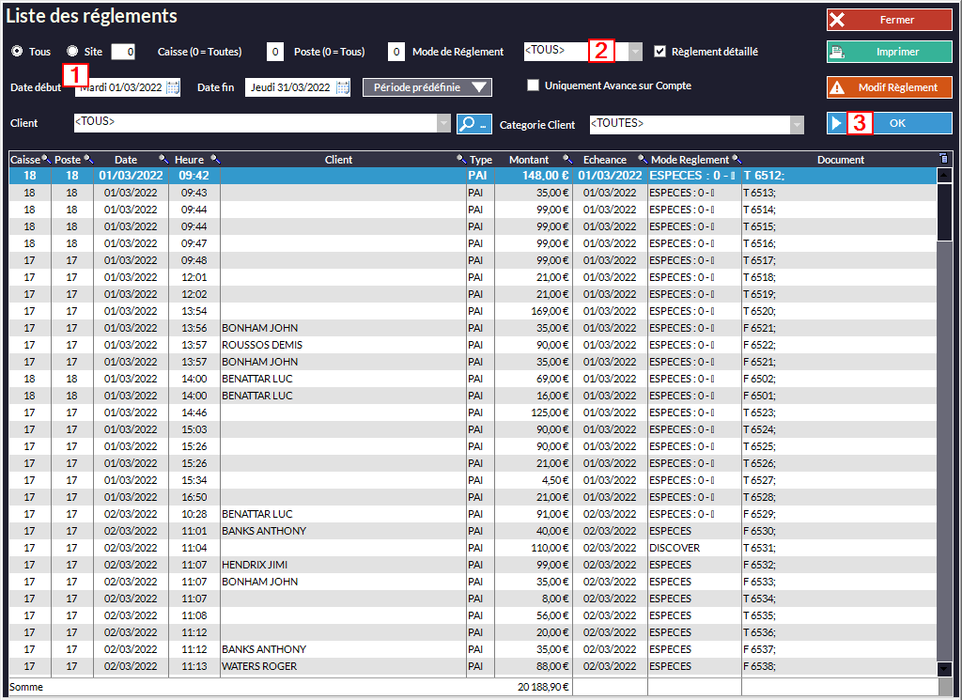Viewport: 962px width, 700px height.
Task: Select the Tous radio button
Action: tap(17, 52)
